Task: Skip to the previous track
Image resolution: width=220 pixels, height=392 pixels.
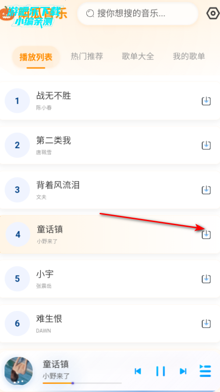Action: point(138,371)
